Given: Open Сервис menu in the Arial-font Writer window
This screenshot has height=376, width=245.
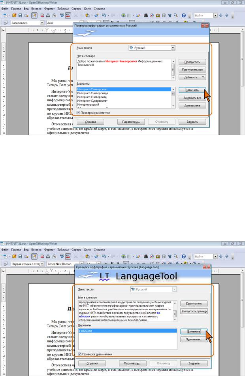Looking at the screenshot, I should [76, 9].
